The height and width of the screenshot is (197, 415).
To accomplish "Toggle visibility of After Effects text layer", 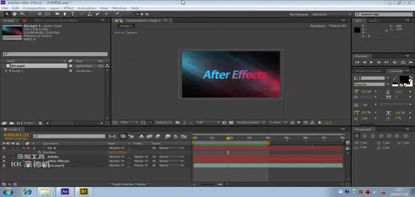I will [4, 161].
